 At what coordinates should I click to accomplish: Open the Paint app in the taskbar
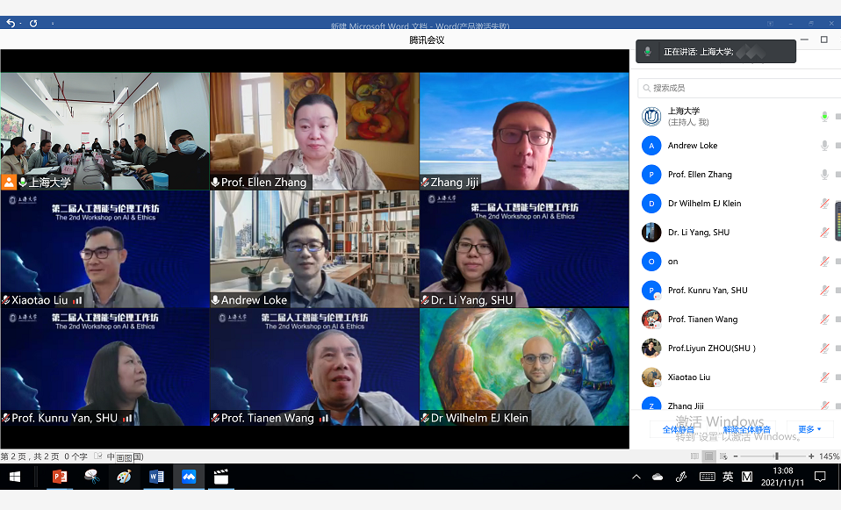124,477
